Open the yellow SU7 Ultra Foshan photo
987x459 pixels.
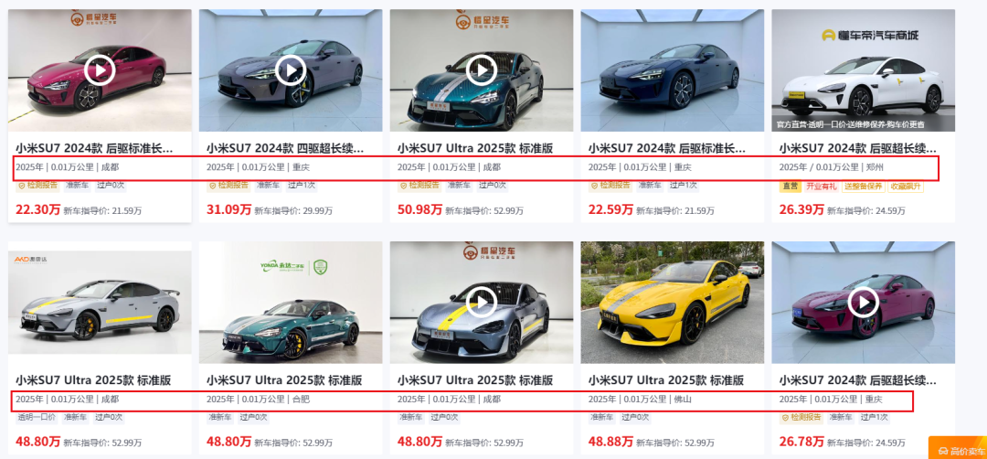point(673,303)
